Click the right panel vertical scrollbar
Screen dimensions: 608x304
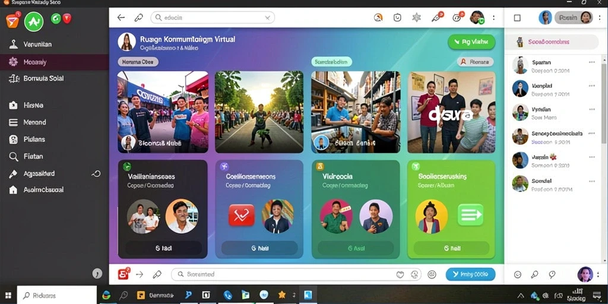point(604,99)
